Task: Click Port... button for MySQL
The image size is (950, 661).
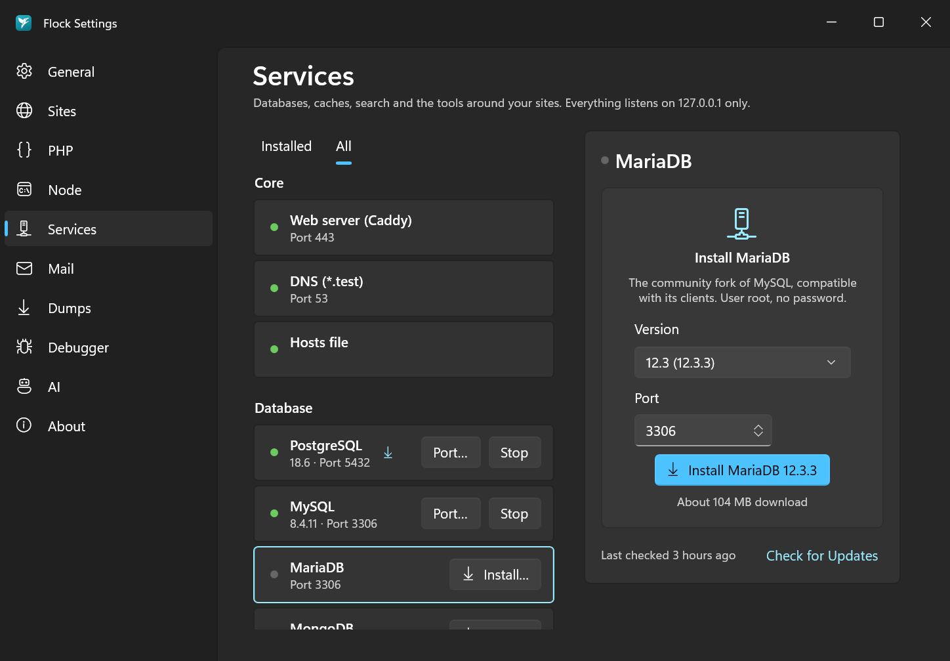Action: coord(451,513)
